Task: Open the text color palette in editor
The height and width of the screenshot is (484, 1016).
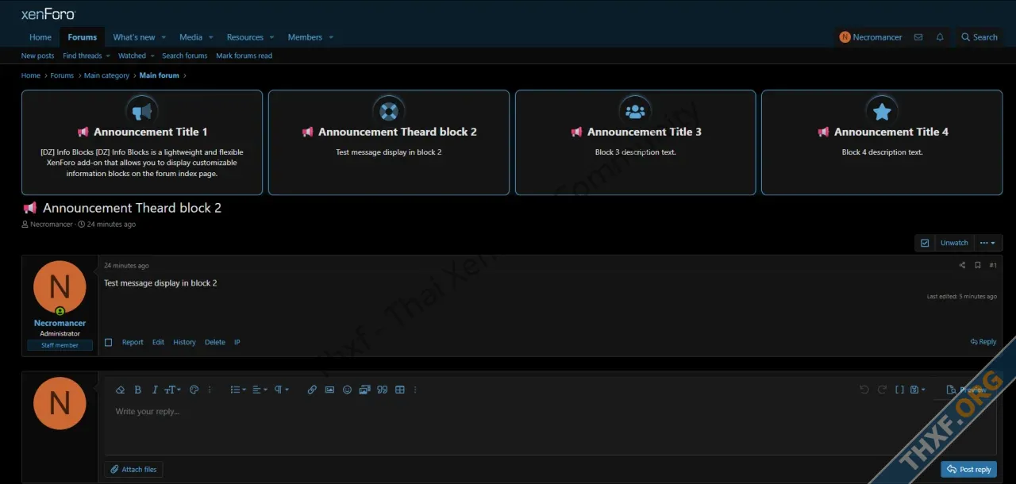Action: coord(194,390)
